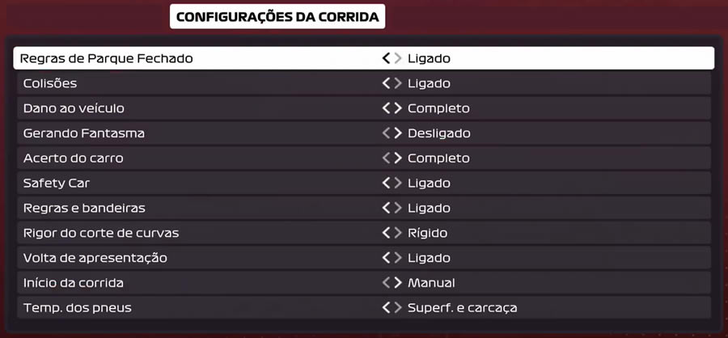Click the Completo value of Acerto do carro

tap(438, 158)
